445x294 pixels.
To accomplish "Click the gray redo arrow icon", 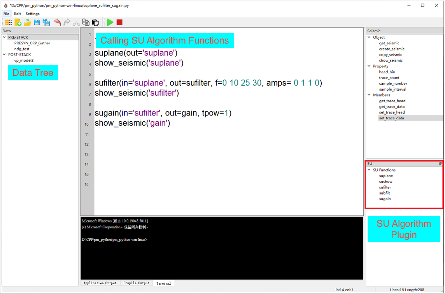I will point(67,22).
